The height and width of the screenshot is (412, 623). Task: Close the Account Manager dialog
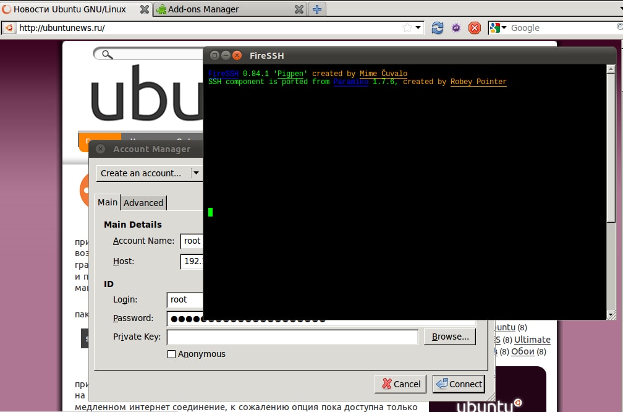point(101,148)
